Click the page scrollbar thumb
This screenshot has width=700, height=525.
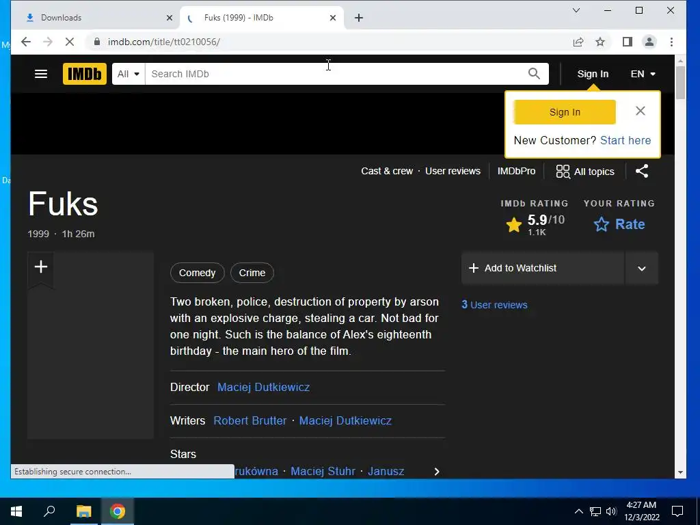click(680, 83)
